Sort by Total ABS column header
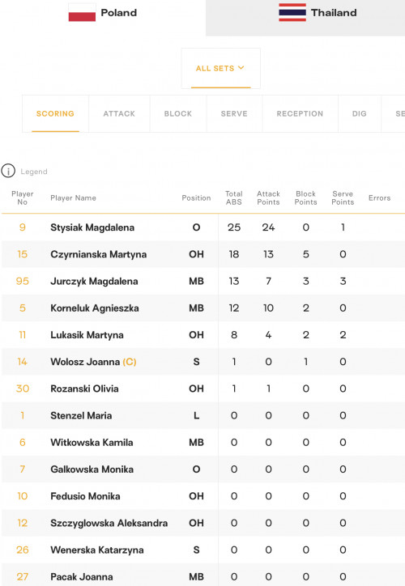405x586 pixels. pyautogui.click(x=234, y=198)
